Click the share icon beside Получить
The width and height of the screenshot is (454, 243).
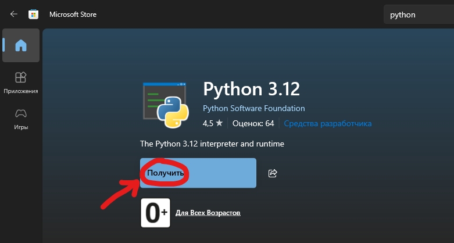point(273,173)
